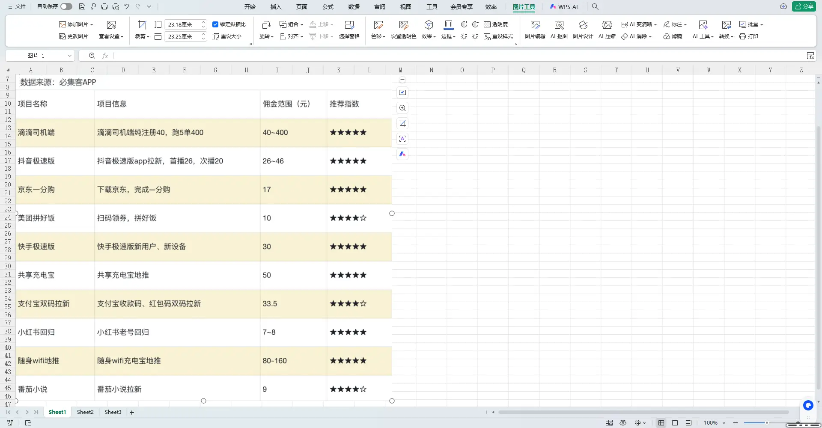Expand the name box dropdown for 图片 1
822x428 pixels.
69,56
